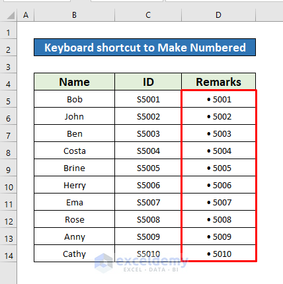The width and height of the screenshot is (283, 284).
Task: Click ID cell 'S5005'
Action: coord(148,168)
